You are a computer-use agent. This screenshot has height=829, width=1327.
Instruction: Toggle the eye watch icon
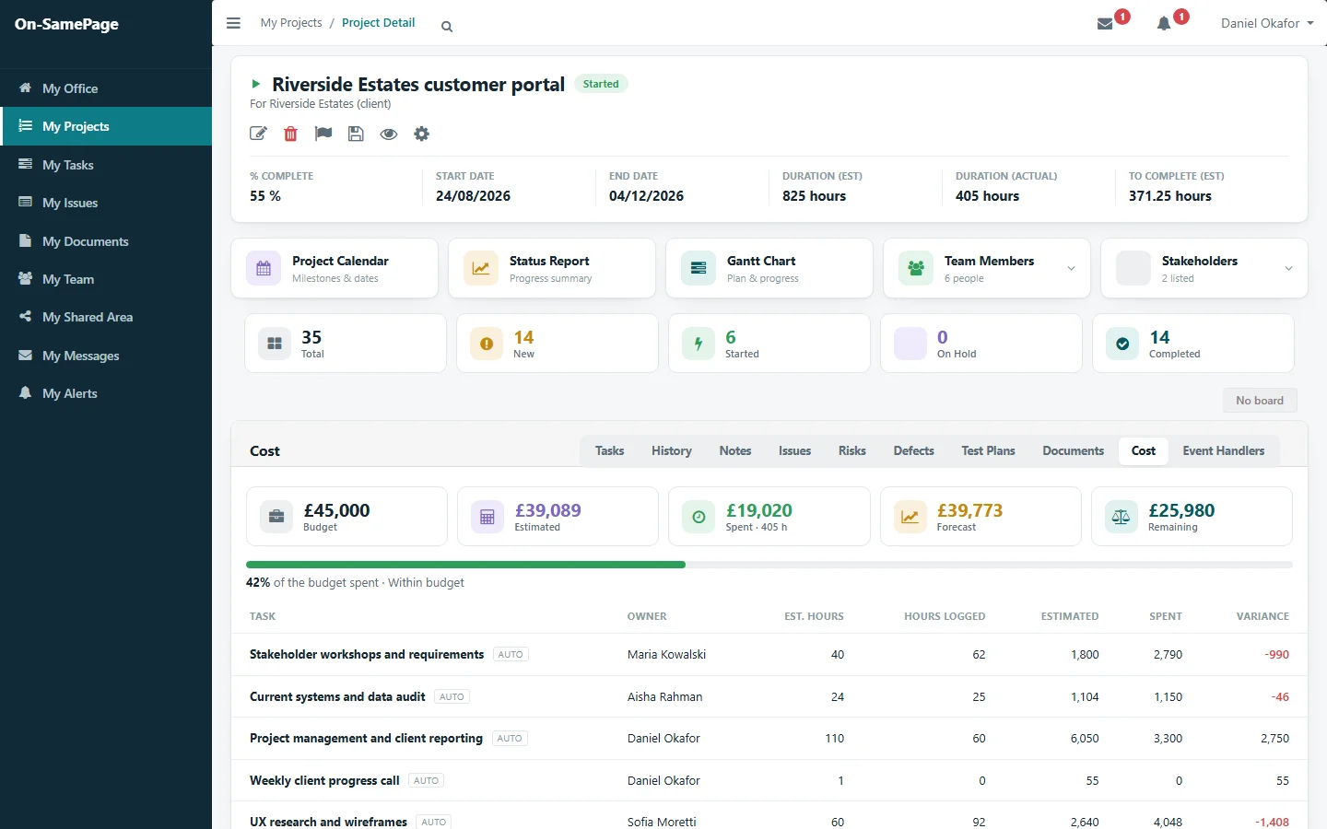pyautogui.click(x=389, y=134)
